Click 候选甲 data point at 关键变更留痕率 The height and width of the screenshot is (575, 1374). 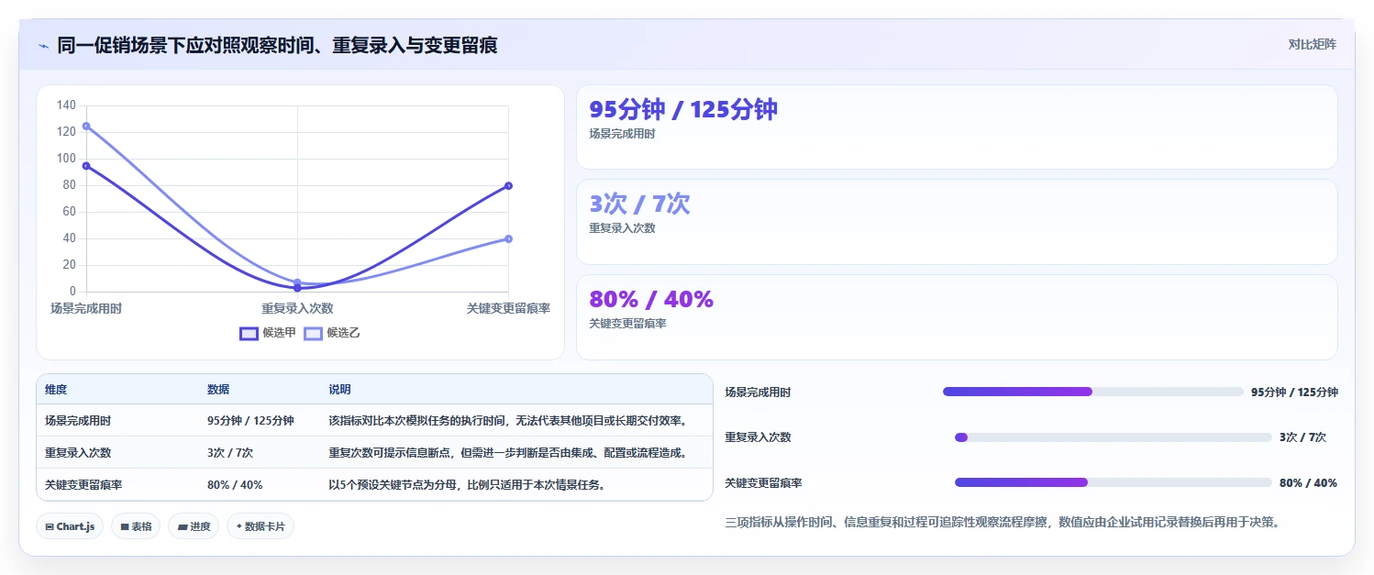508,186
